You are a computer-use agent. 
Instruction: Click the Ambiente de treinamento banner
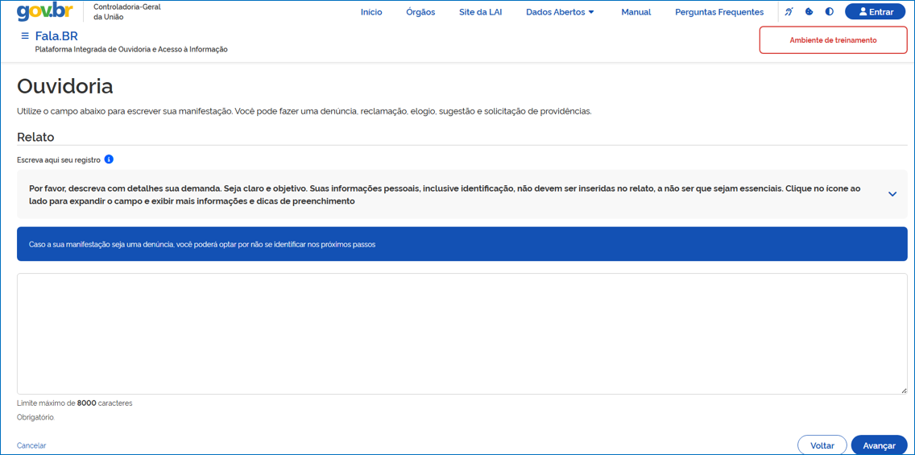point(833,40)
